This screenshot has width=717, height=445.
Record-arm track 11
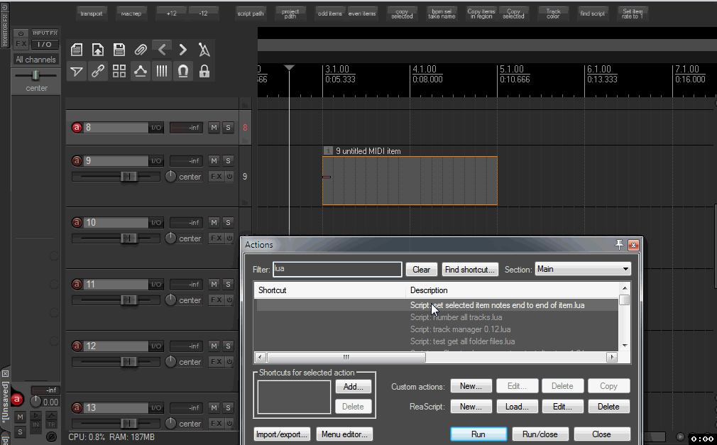coord(77,284)
